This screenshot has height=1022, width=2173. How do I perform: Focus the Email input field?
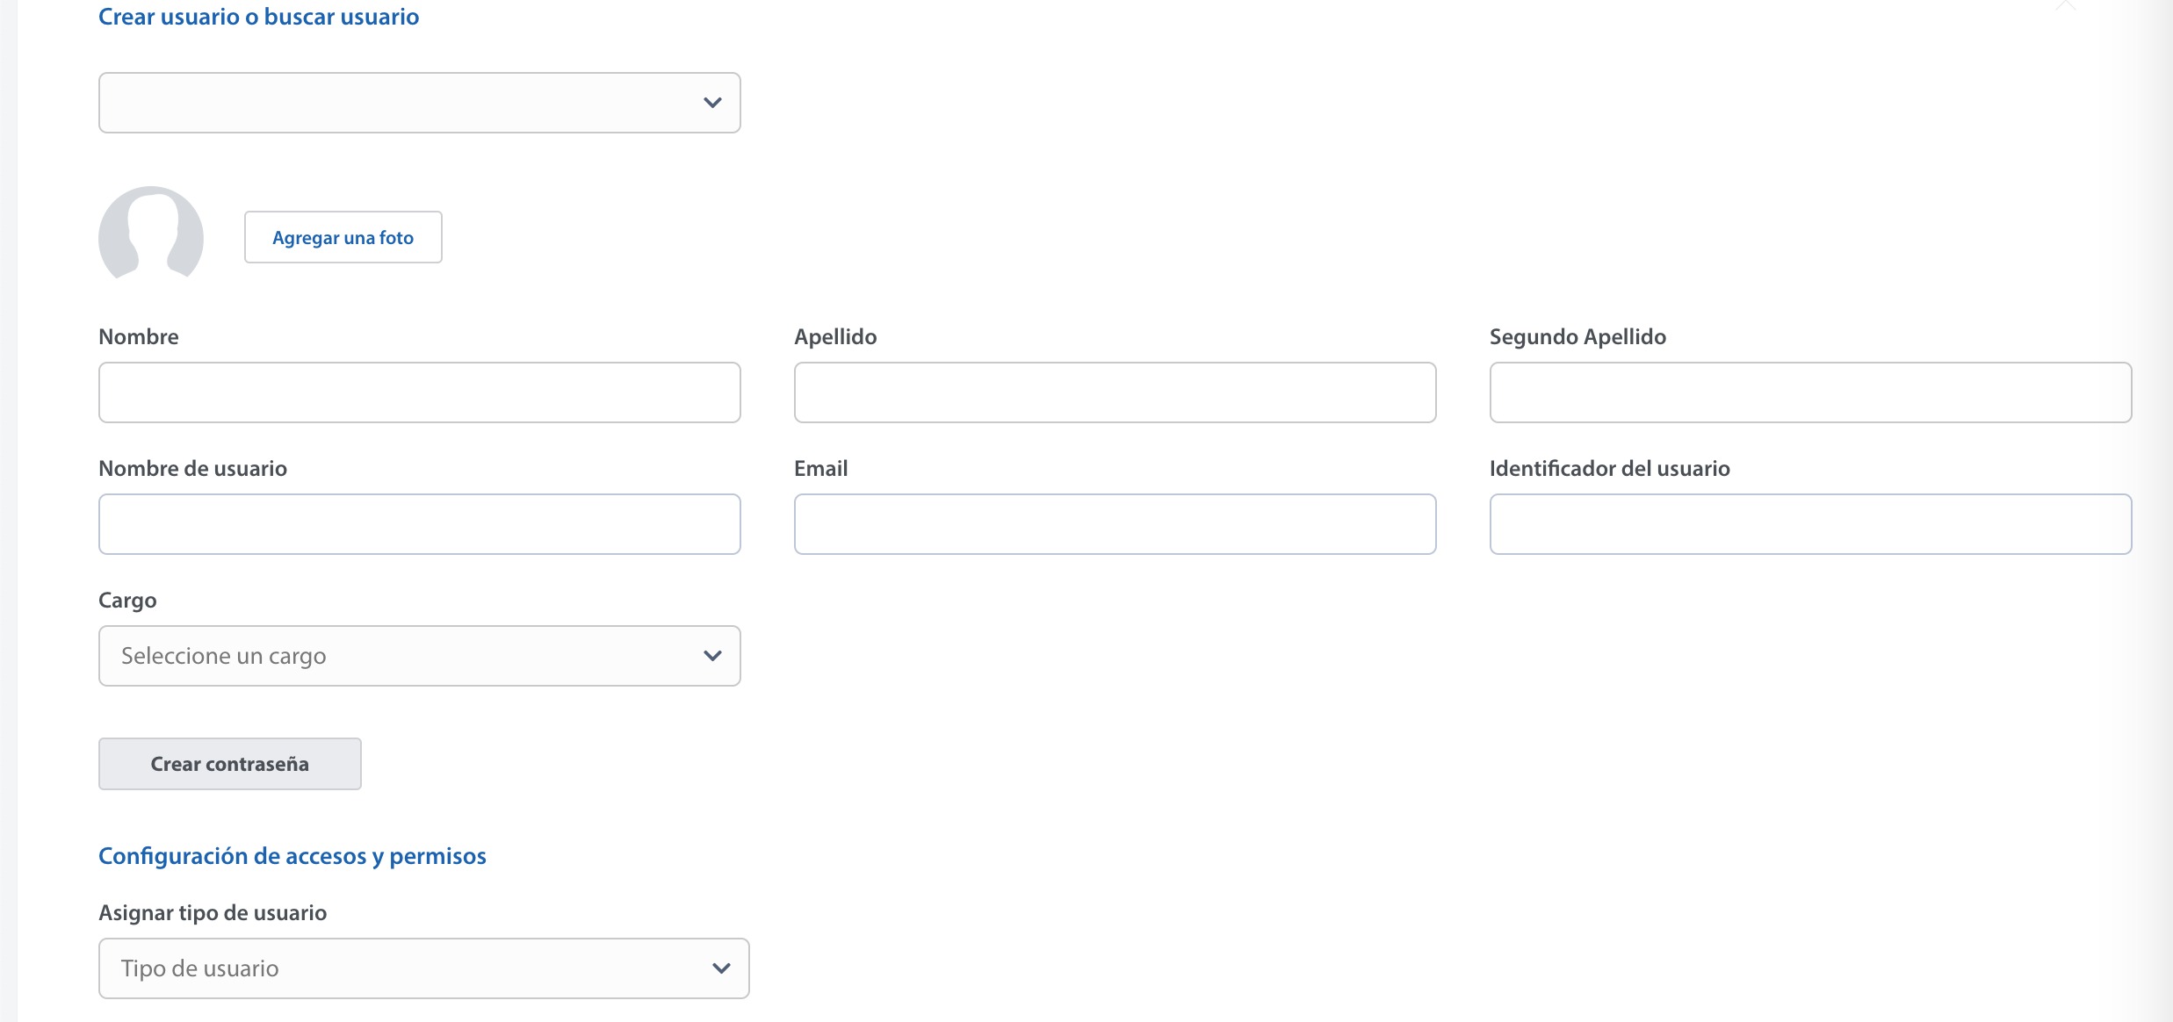[1115, 524]
